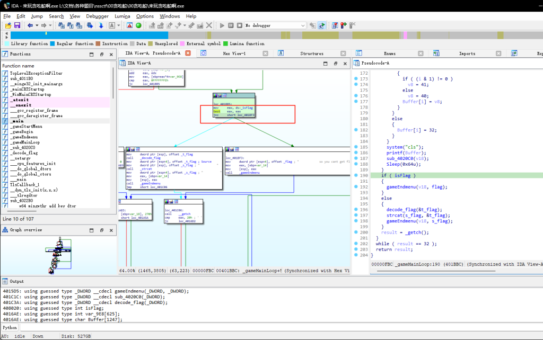Open the back-arrow history dropdown
The width and height of the screenshot is (543, 340).
[37, 25]
